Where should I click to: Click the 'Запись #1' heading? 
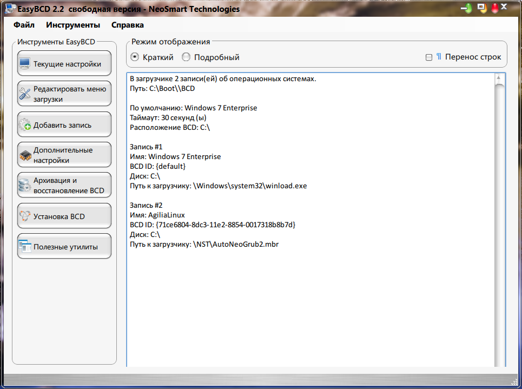point(146,147)
